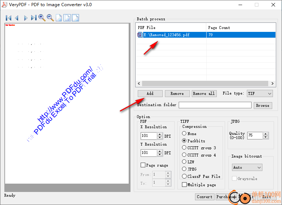
Task: Select JPEG compression for TIFF
Action: point(184,169)
